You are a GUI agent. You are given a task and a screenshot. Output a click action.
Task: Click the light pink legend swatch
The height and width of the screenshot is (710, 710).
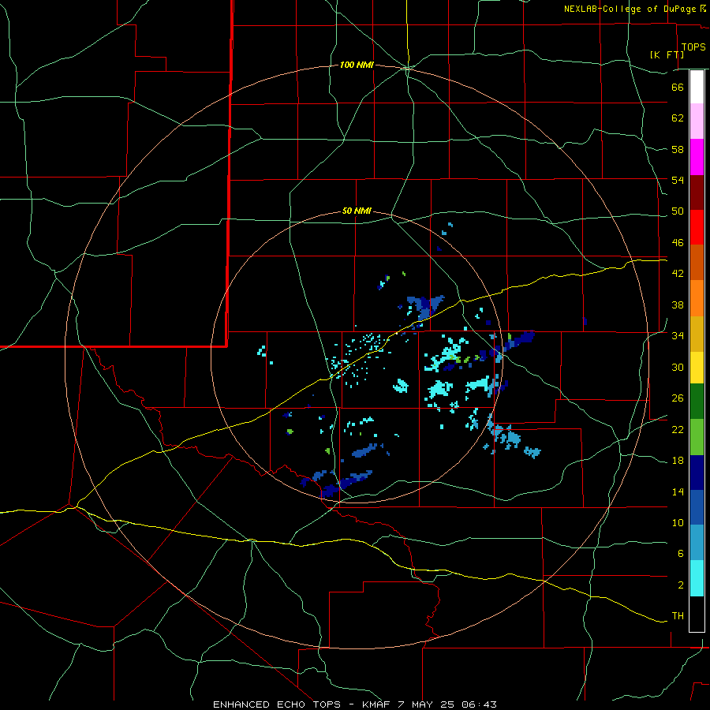pos(697,121)
